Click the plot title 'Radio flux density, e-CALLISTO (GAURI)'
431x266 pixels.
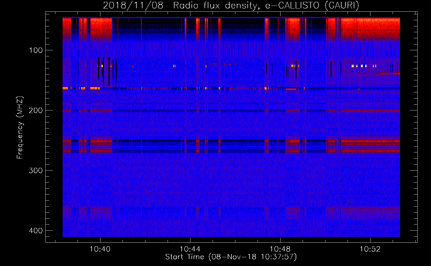[x=266, y=5]
